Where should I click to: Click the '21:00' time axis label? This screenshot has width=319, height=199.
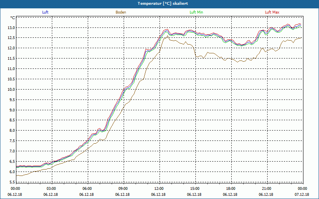tap(266, 189)
